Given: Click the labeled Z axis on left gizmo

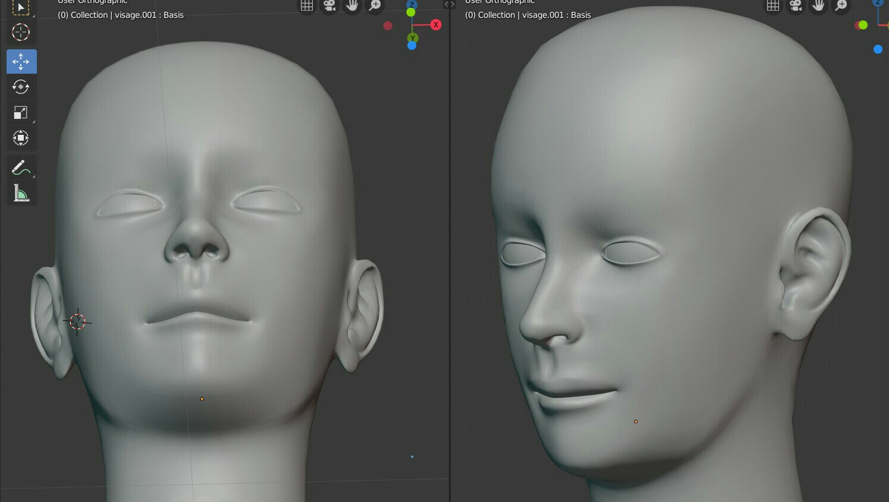Looking at the screenshot, I should [411, 4].
